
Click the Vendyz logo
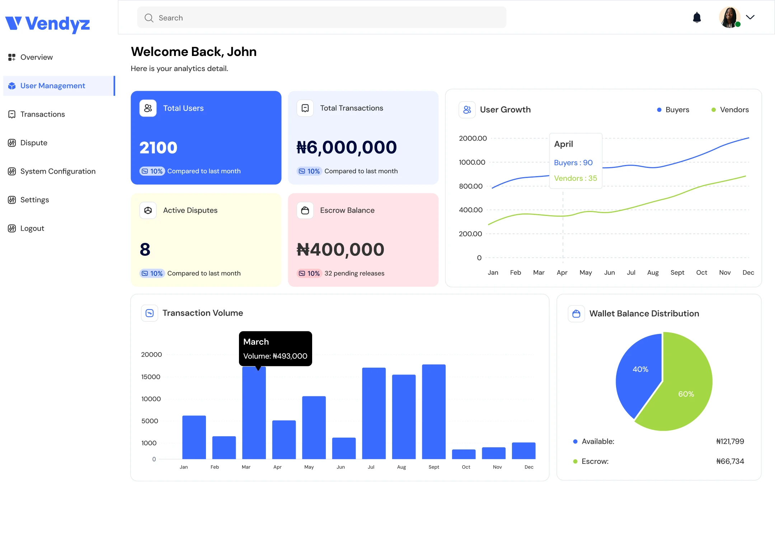coord(47,24)
